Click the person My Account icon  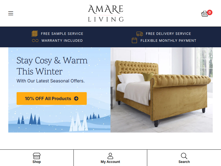click(x=110, y=156)
